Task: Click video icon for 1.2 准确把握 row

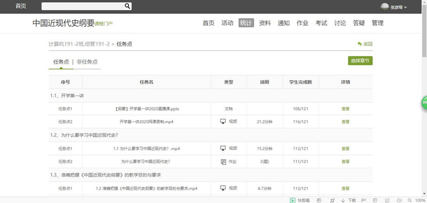Action: click(223, 188)
